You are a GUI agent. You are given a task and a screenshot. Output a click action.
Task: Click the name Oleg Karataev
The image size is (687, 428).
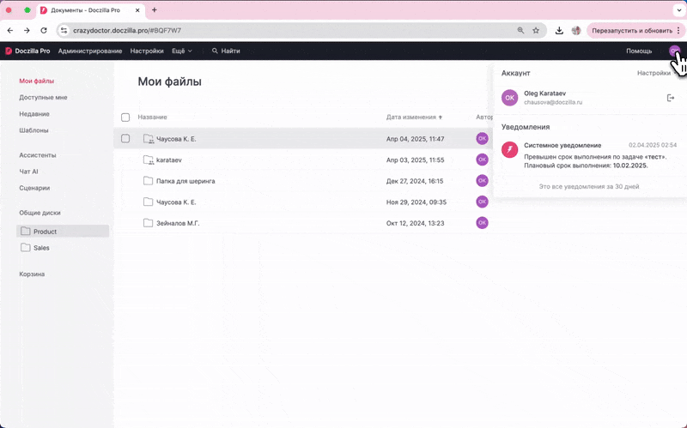pos(544,93)
